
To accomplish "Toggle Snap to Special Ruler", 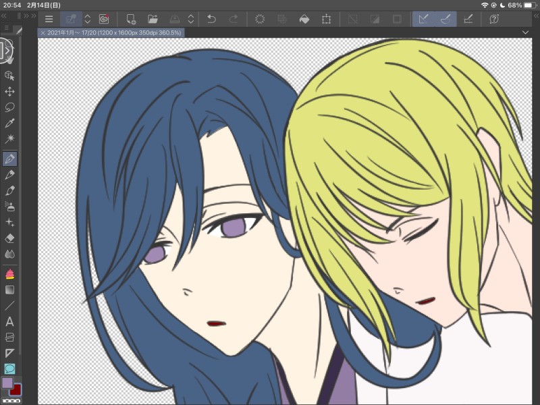I will (446, 19).
